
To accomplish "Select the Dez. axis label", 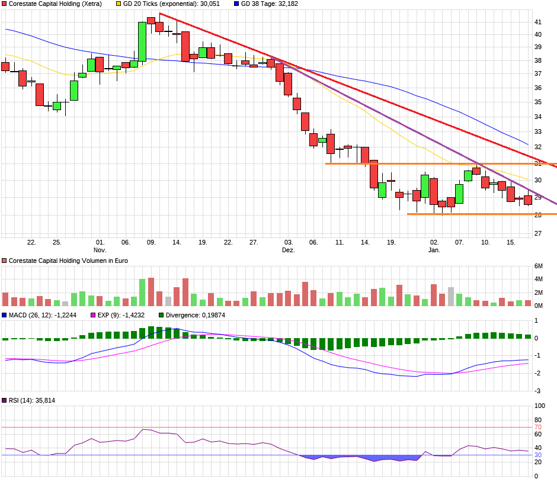I will click(290, 249).
